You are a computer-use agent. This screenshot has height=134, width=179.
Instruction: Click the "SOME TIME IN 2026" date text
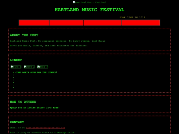[x=132, y=18]
